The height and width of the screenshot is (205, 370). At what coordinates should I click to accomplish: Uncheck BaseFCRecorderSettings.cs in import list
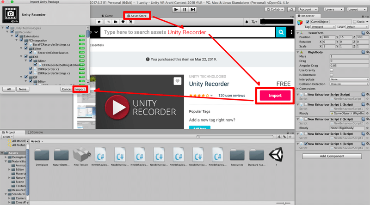pyautogui.click(x=26, y=44)
